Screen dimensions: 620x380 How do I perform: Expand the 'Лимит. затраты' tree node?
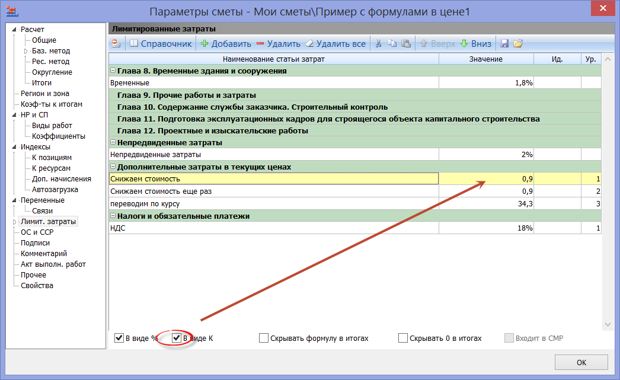pyautogui.click(x=15, y=222)
